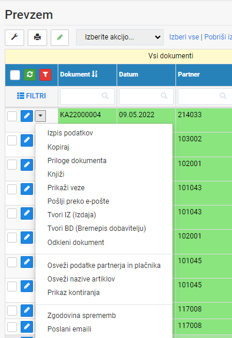Click edit pencil in first 117008 row

(x=26, y=310)
